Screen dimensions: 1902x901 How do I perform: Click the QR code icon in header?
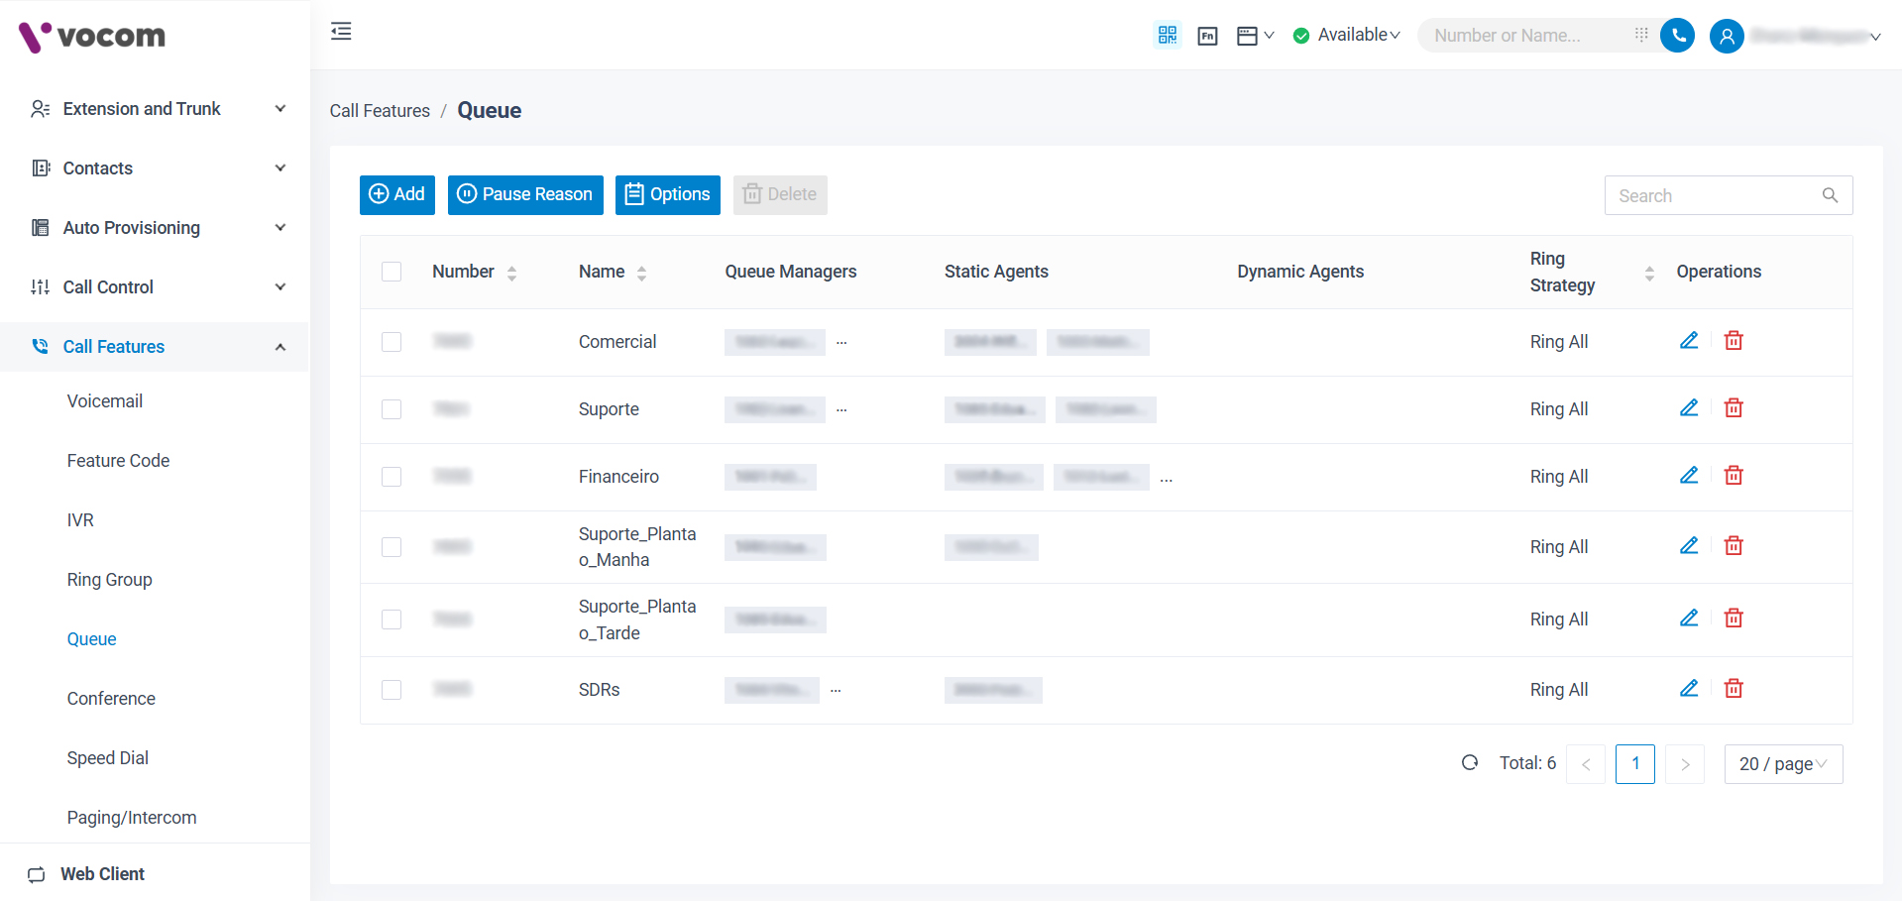pyautogui.click(x=1167, y=36)
